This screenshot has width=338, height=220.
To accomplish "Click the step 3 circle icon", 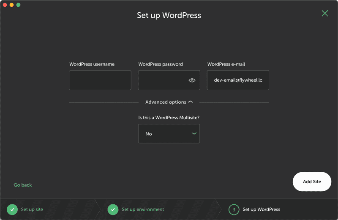I will click(x=234, y=209).
